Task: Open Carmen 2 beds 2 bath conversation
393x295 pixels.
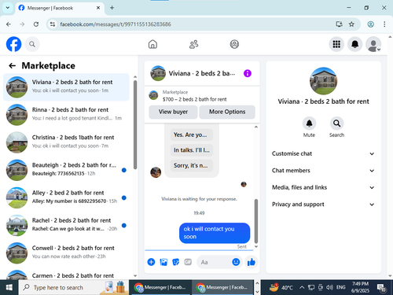Action: tap(66, 274)
